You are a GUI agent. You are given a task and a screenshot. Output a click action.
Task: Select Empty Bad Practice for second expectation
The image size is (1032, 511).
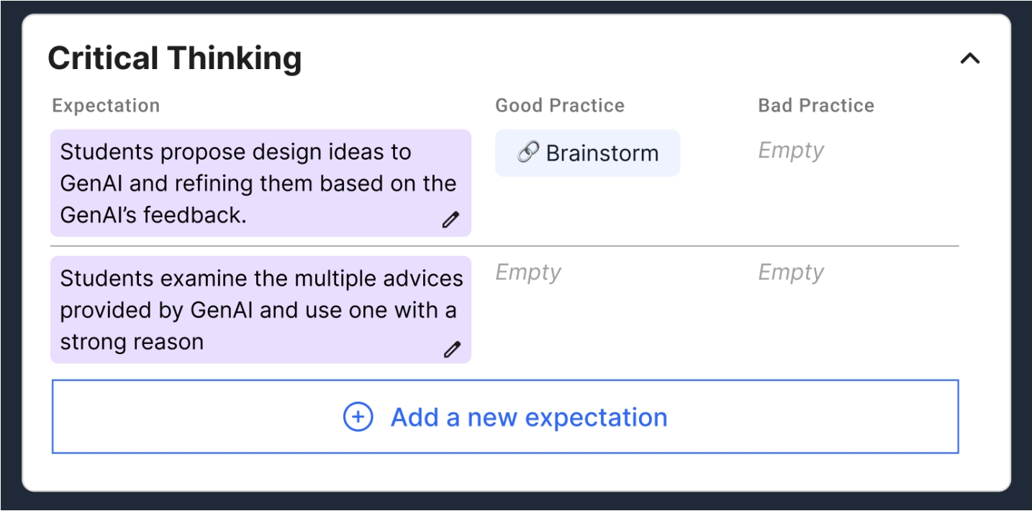coord(791,272)
